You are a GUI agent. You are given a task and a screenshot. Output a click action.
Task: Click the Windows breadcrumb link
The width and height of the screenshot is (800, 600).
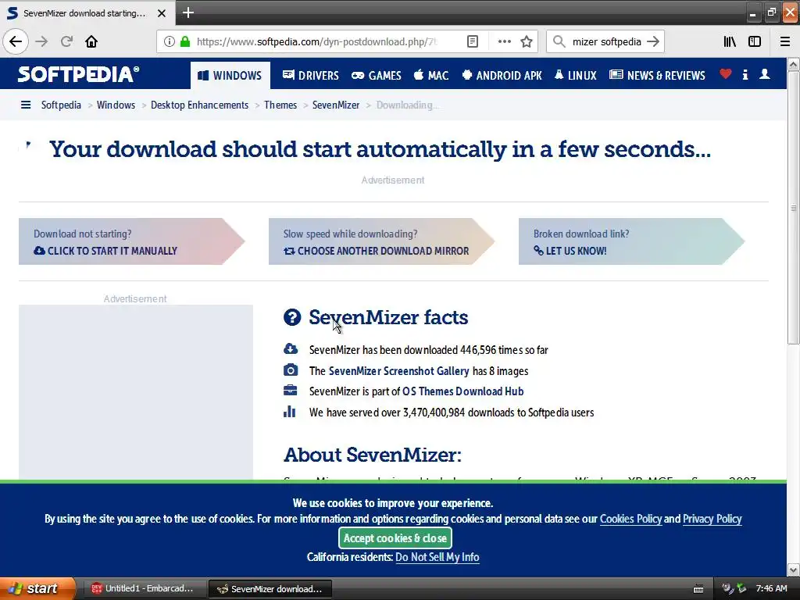click(x=116, y=105)
